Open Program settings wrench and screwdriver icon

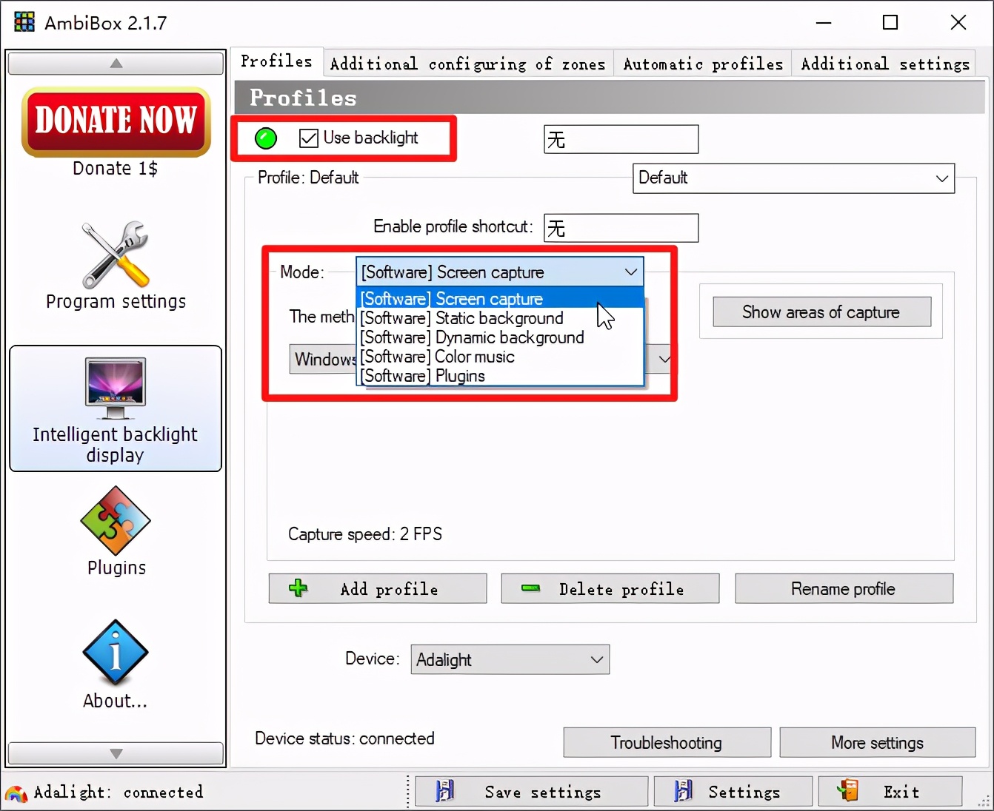coord(116,255)
